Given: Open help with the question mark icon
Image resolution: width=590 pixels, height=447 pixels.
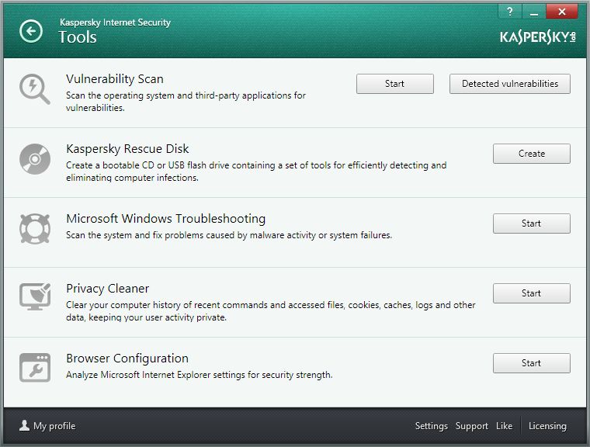Looking at the screenshot, I should click(510, 12).
